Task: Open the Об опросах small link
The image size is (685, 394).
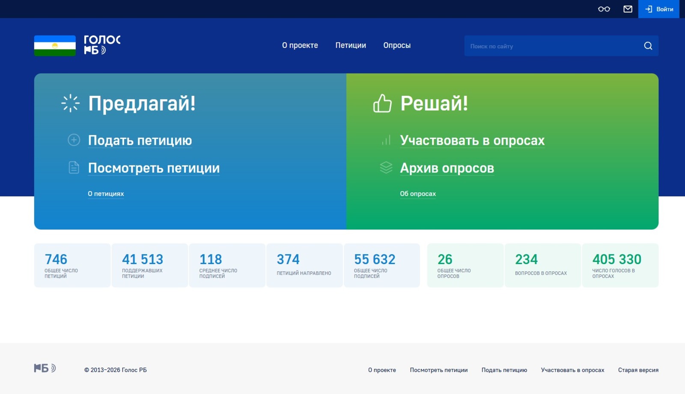Action: [x=417, y=194]
